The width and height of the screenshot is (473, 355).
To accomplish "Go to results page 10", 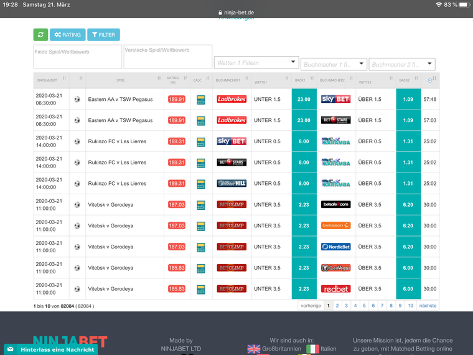I will point(411,306).
